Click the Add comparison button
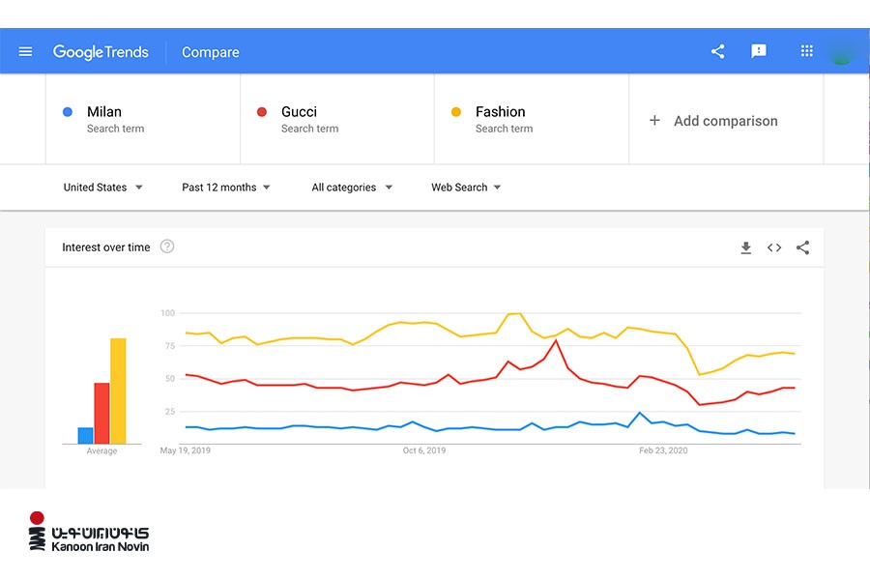 715,121
